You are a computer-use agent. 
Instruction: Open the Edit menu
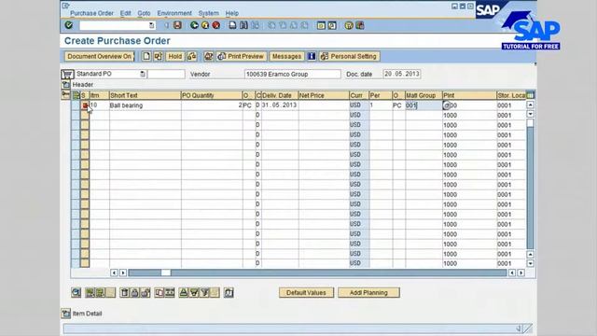click(x=126, y=13)
